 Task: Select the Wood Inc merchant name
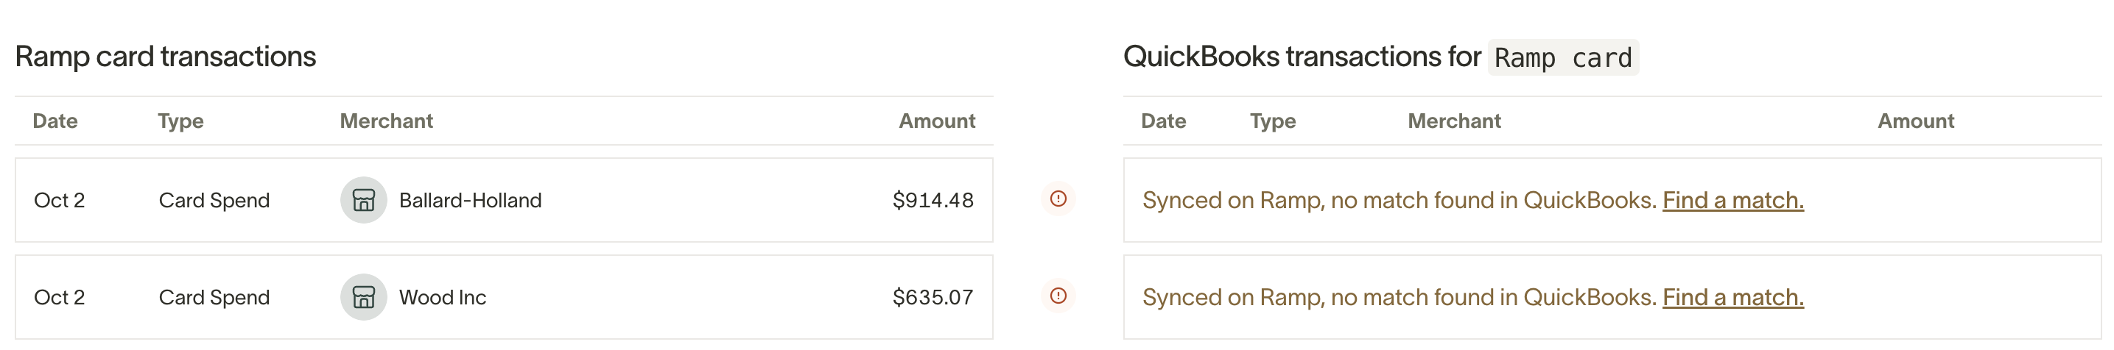coord(443,297)
